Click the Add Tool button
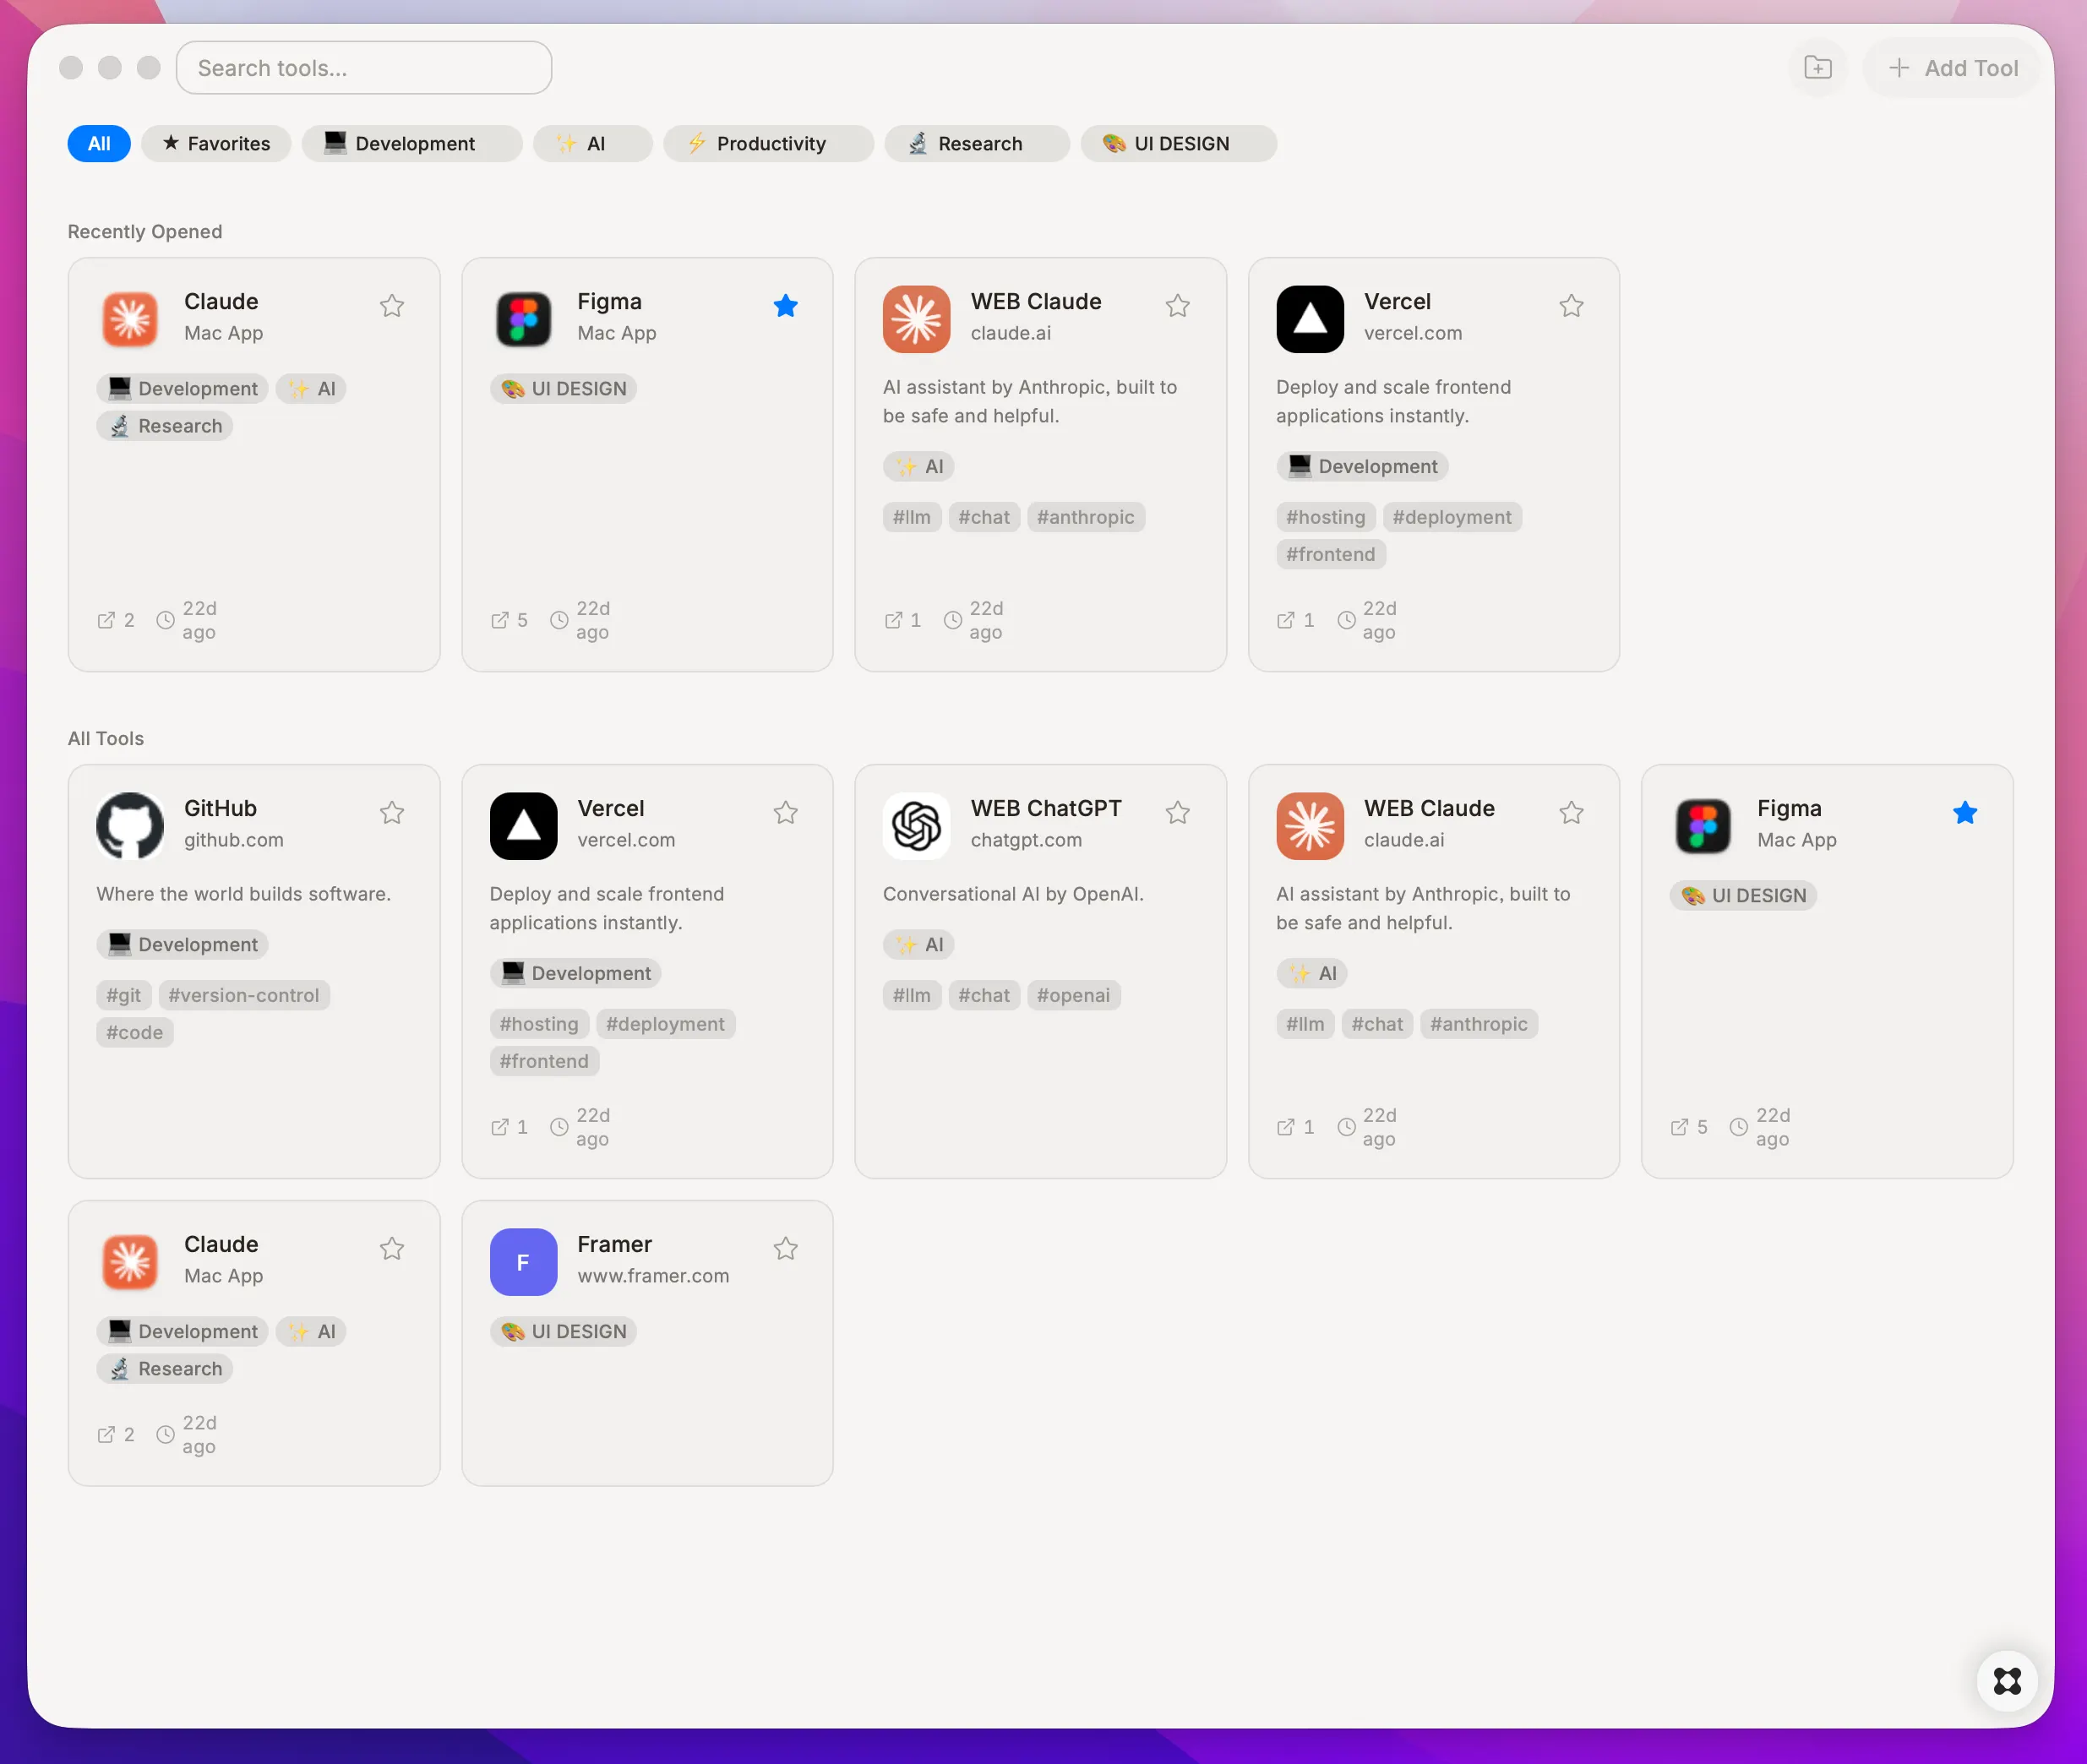This screenshot has height=1764, width=2087. tap(1951, 68)
